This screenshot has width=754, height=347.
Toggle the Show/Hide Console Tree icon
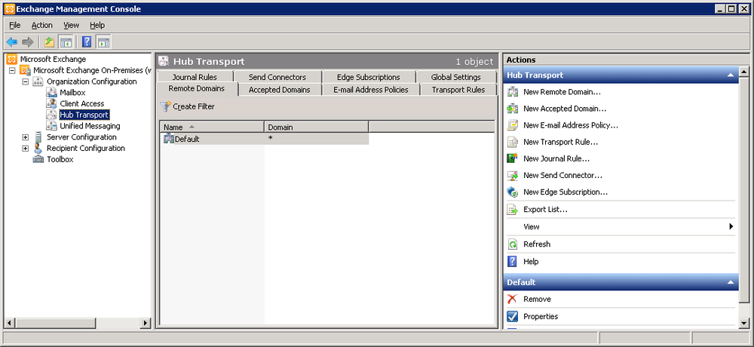click(65, 42)
